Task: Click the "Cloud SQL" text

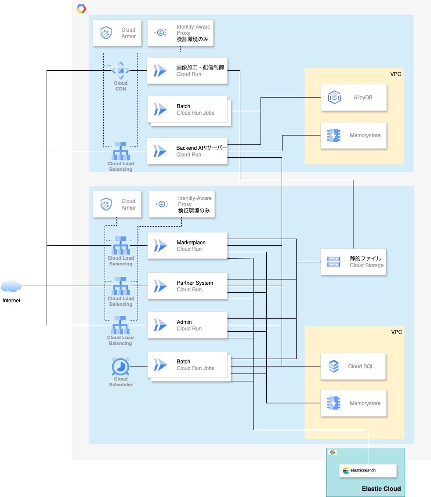Action: coord(361,366)
